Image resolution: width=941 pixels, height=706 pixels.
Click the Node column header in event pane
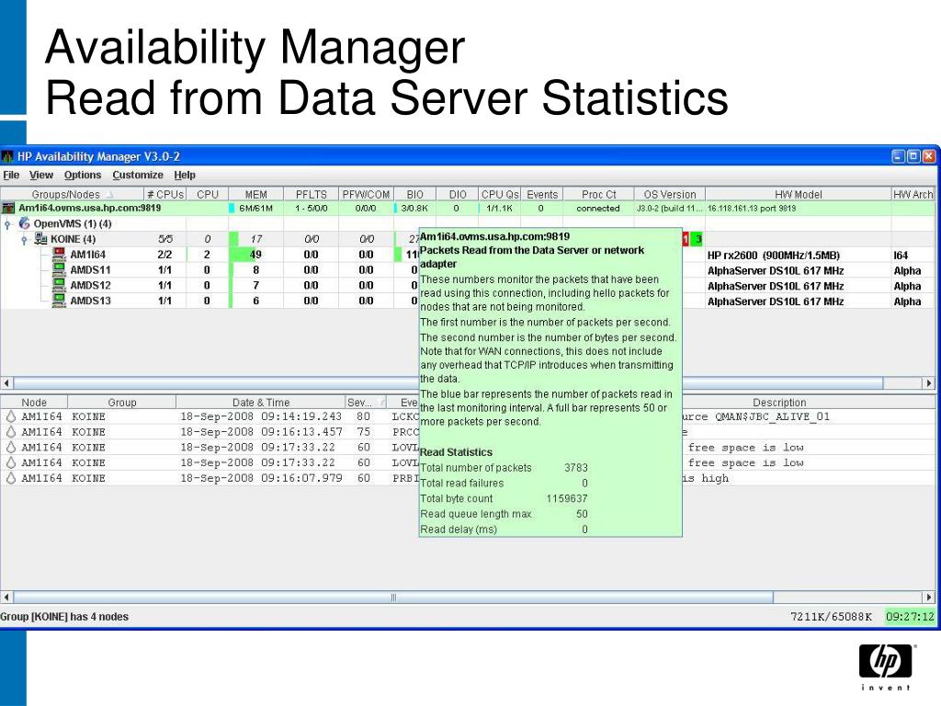click(34, 403)
